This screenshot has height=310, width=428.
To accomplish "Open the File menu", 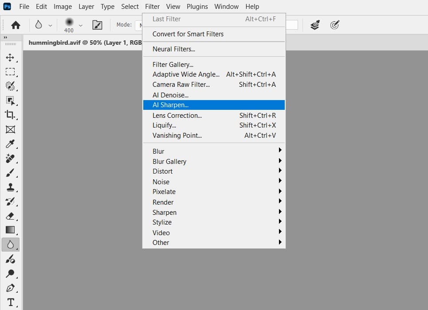I will (24, 7).
